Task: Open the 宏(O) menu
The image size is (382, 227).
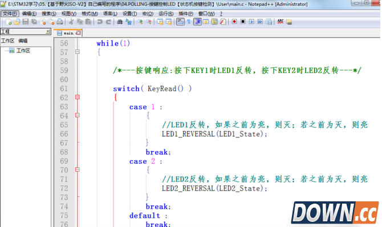Action: [148, 14]
